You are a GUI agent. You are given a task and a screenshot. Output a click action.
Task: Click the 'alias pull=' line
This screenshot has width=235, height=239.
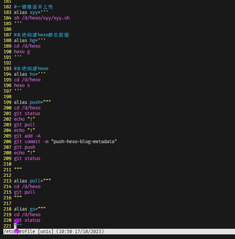32,181
